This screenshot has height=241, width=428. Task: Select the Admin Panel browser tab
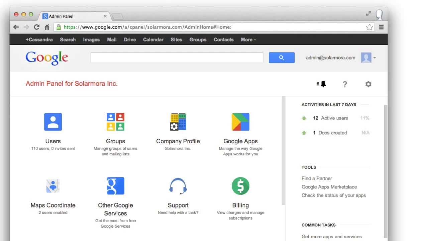click(74, 16)
